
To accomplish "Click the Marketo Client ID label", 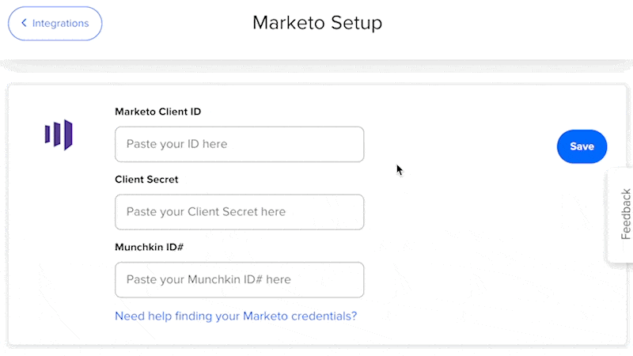I will click(157, 112).
